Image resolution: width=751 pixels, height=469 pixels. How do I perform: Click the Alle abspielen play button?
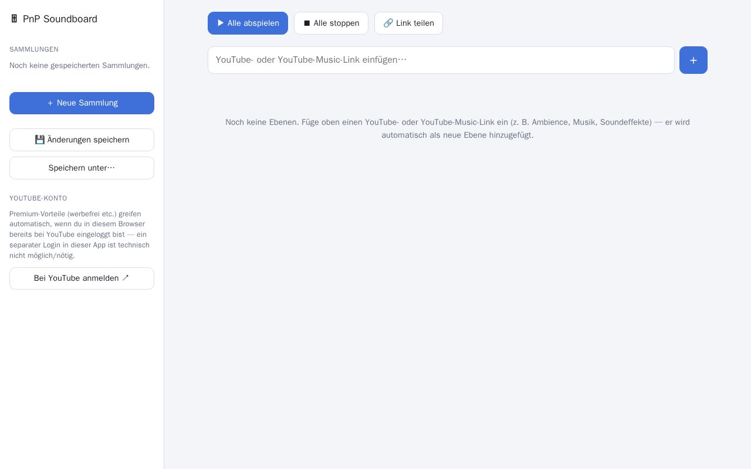pyautogui.click(x=248, y=23)
